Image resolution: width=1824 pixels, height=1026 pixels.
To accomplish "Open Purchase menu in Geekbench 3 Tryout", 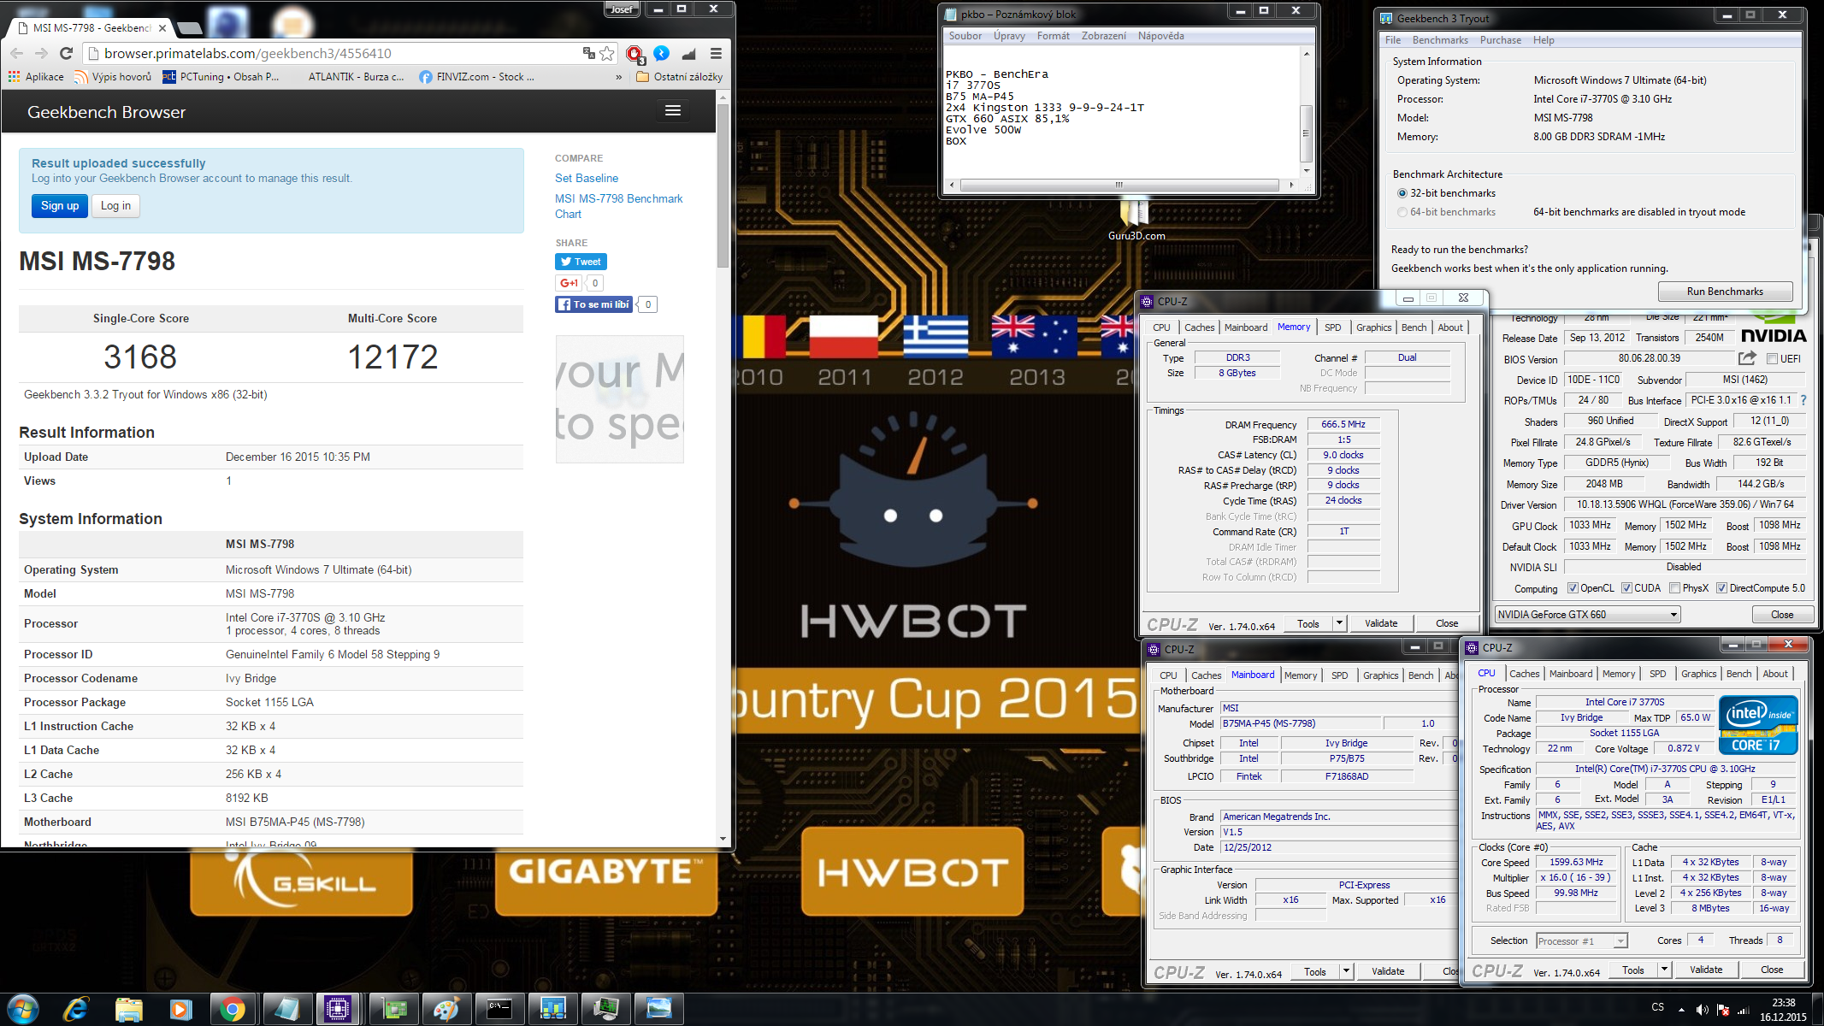I will click(1500, 40).
